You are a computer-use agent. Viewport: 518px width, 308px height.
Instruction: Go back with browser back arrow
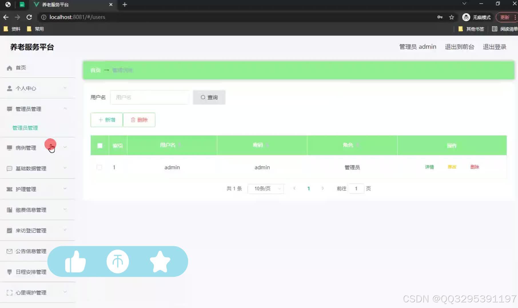[6, 17]
